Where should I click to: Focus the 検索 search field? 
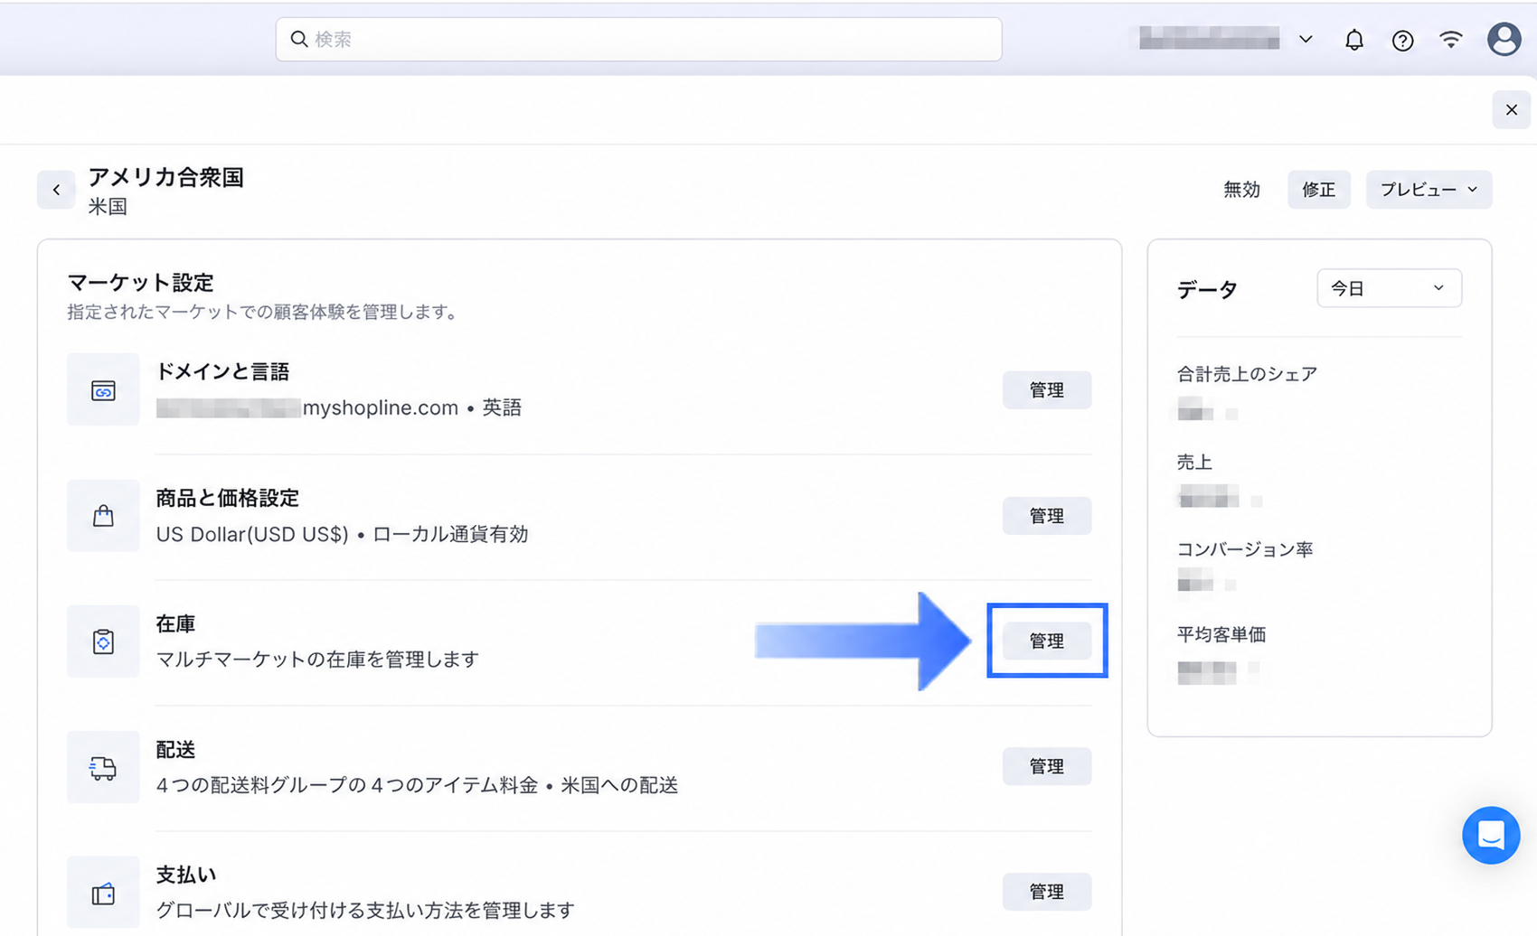coord(638,39)
